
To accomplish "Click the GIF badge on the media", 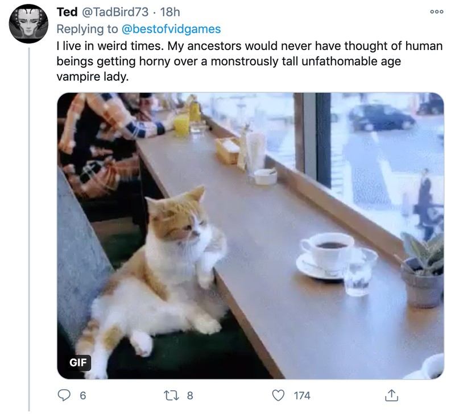I will pyautogui.click(x=77, y=361).
